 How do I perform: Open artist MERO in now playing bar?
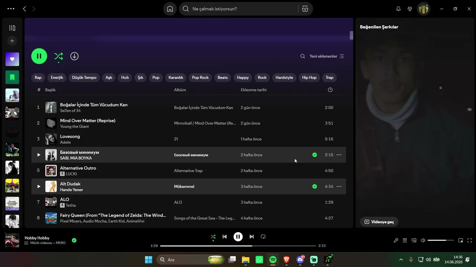pos(61,243)
